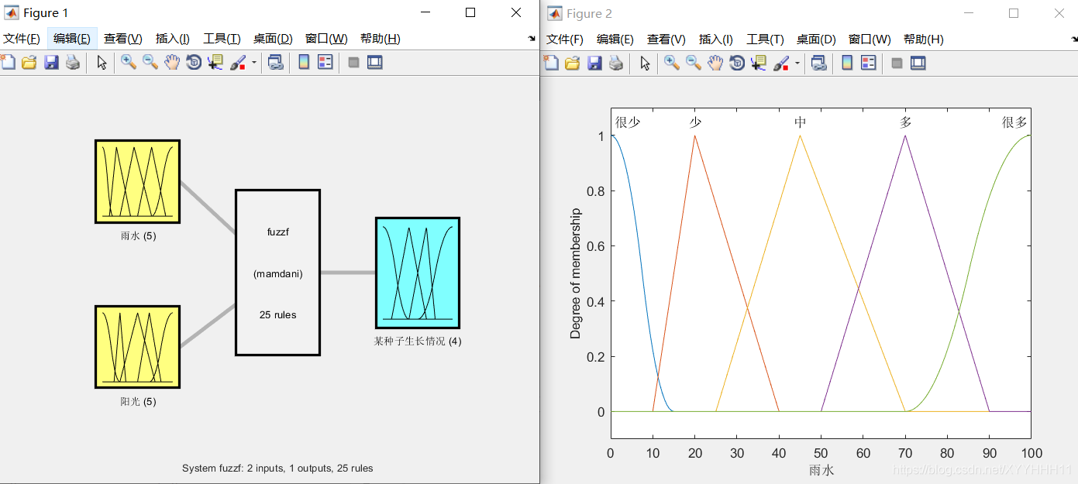Click Open File icon in Figure 2 toolbar
1078x484 pixels.
coord(573,63)
